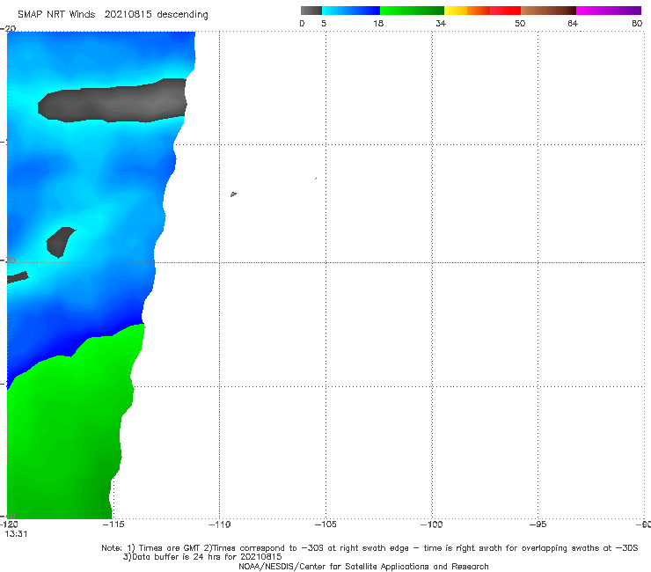
Task: Click the yellow-red 34-50 color bar segment
Action: pyautogui.click(x=482, y=11)
